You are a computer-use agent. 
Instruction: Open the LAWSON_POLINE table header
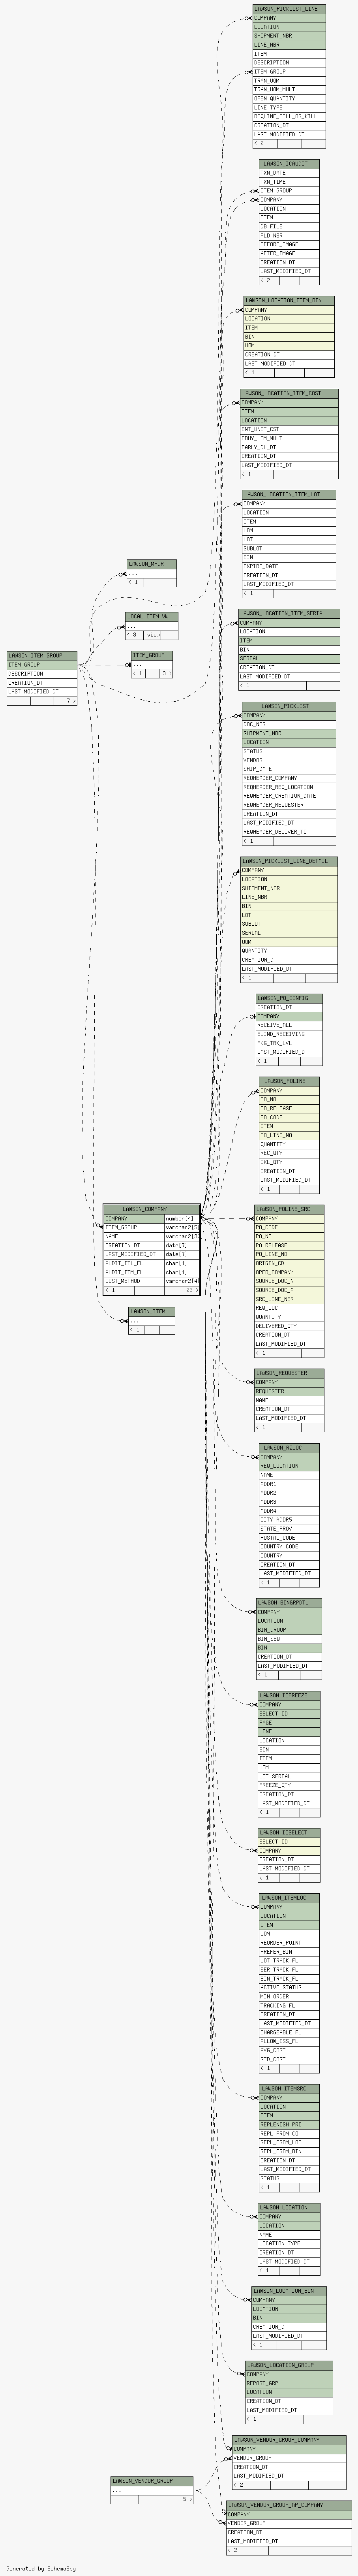tap(289, 1082)
